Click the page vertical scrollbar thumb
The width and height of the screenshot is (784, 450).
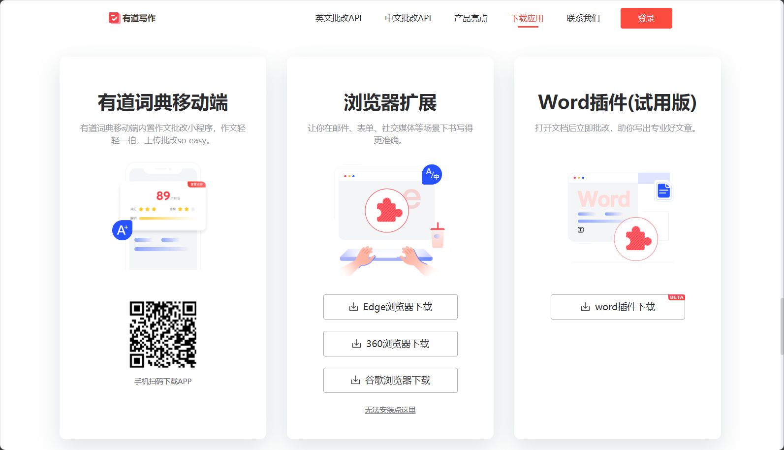pos(782,326)
